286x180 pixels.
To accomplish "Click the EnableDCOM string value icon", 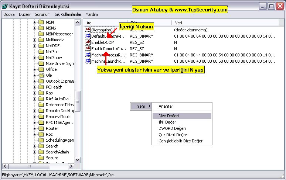I will tap(88, 42).
